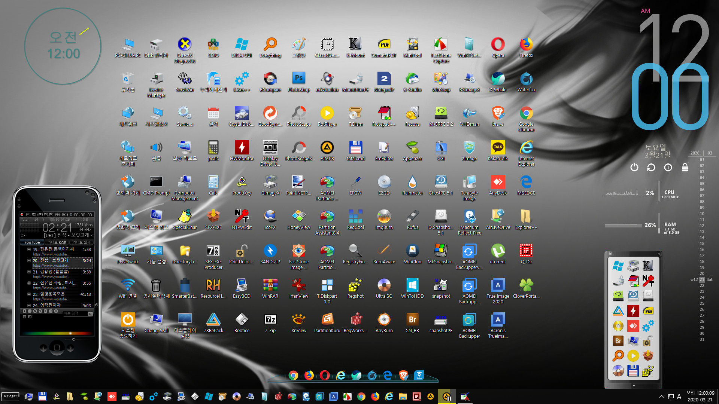Launch PotPlayer from the desktop
The width and height of the screenshot is (719, 404).
click(327, 116)
